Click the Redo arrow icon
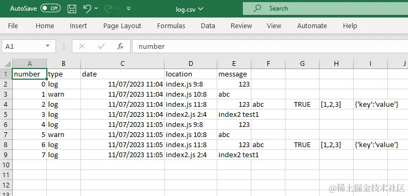This screenshot has width=408, height=196. coord(108,8)
